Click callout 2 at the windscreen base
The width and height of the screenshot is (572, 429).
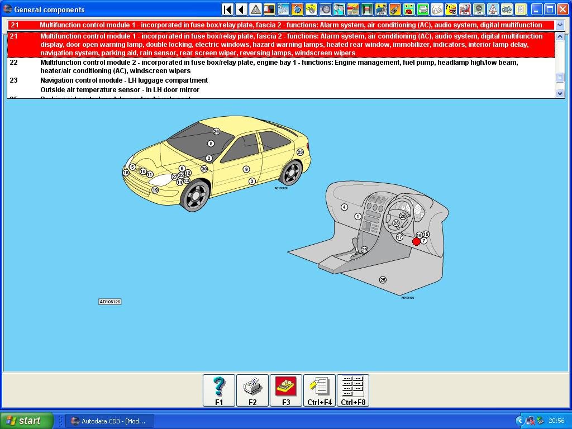(x=209, y=158)
